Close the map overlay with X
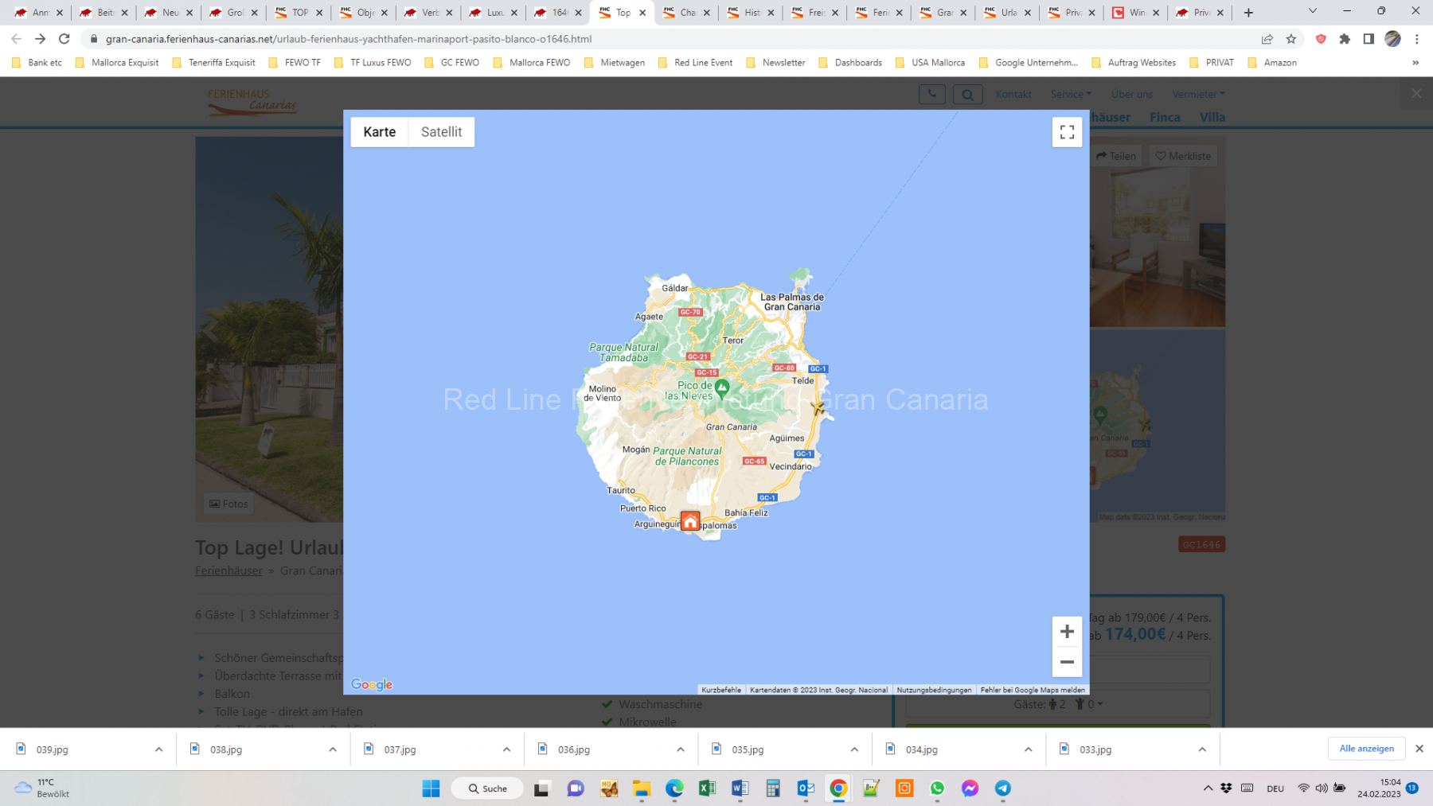This screenshot has height=806, width=1433. coord(1416,94)
